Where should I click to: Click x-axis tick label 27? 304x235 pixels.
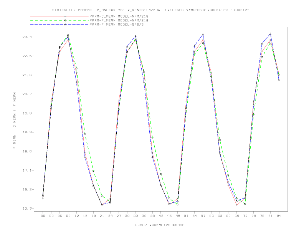tap(119, 216)
